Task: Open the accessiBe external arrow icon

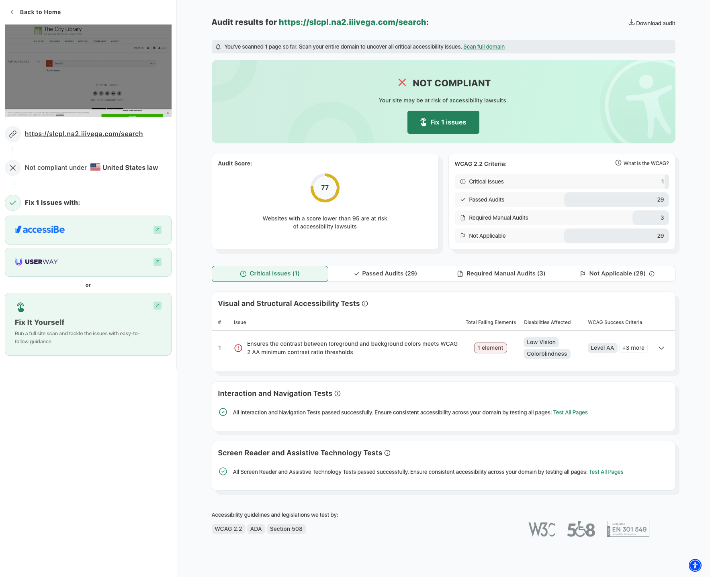Action: [x=158, y=230]
